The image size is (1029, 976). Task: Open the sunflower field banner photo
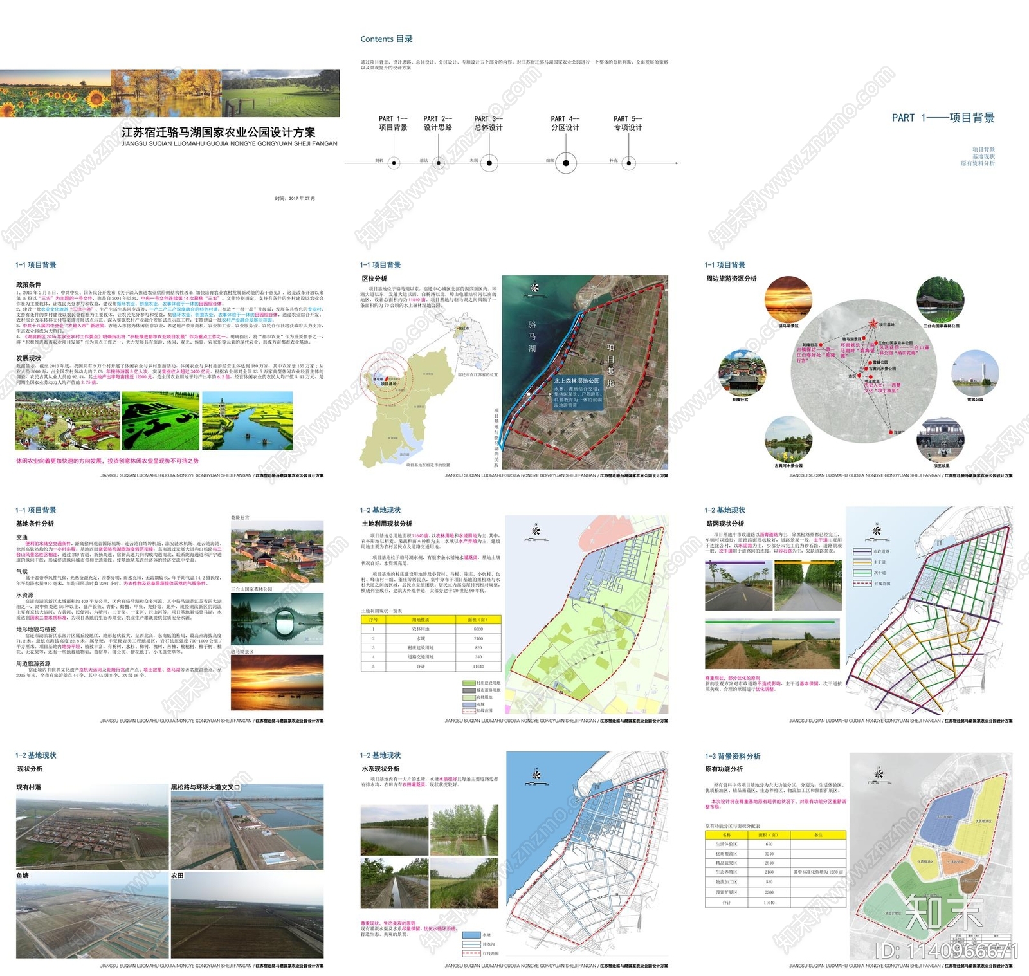pos(56,93)
